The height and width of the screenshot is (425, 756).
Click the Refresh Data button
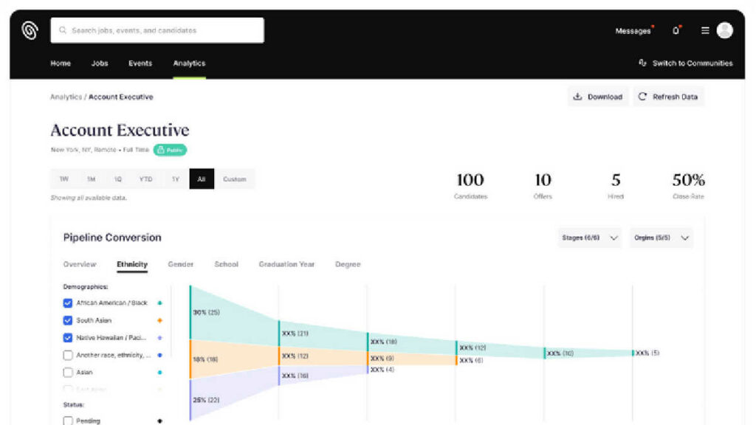pos(668,97)
